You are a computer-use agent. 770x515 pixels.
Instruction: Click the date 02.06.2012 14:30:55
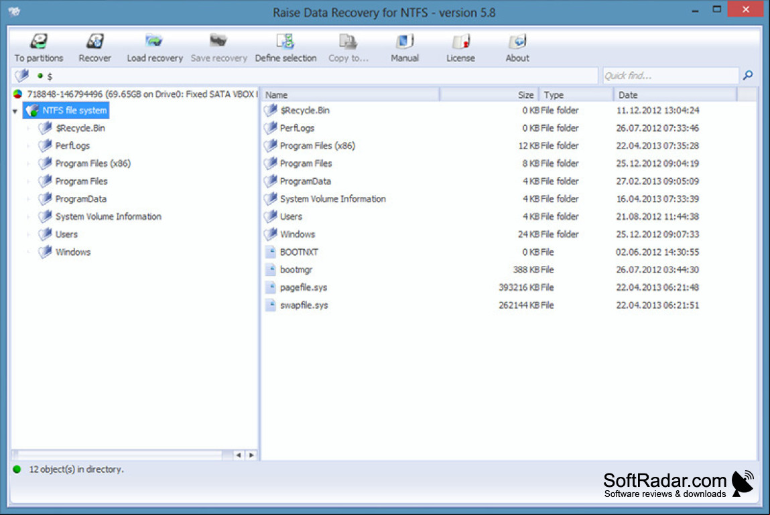coord(657,252)
